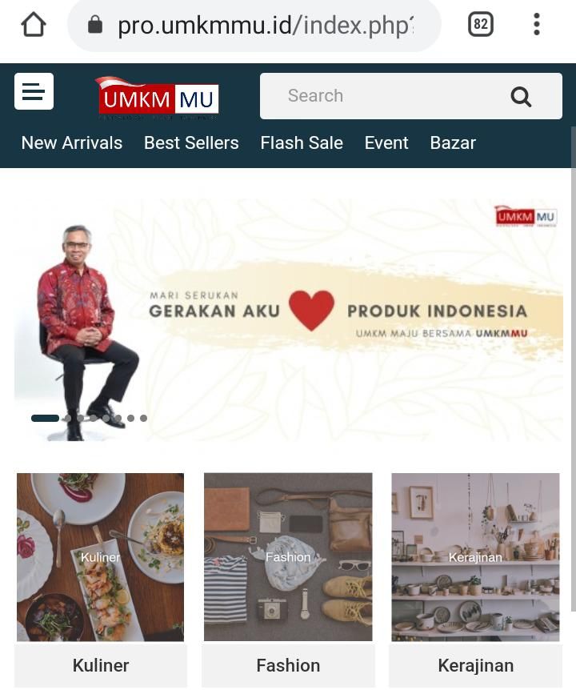
Task: Focus the Search input field
Action: tap(410, 96)
